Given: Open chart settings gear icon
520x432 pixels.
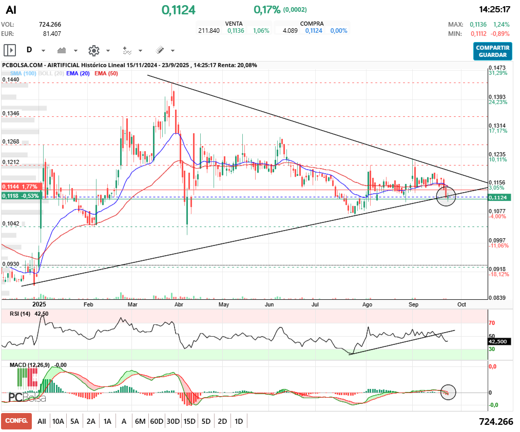Looking at the screenshot, I should point(93,50).
